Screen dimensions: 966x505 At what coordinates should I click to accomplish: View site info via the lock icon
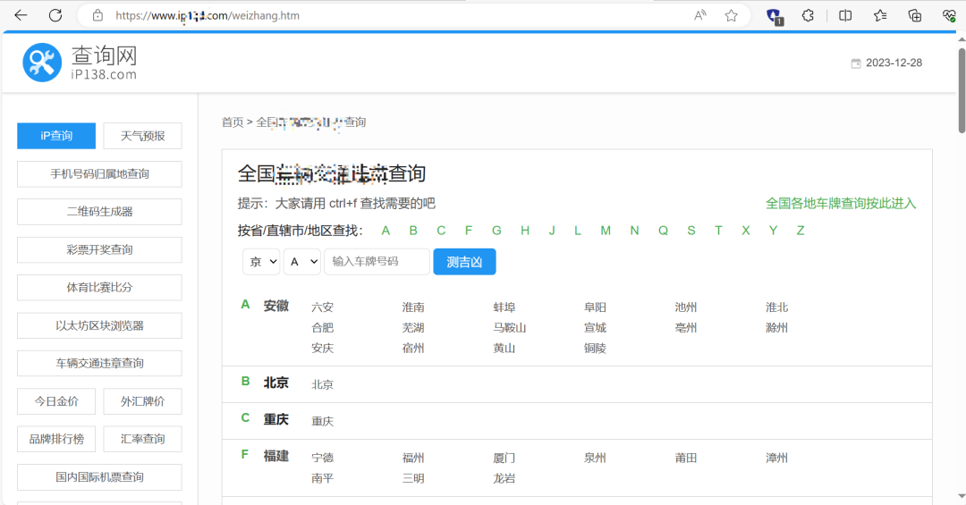click(x=97, y=15)
